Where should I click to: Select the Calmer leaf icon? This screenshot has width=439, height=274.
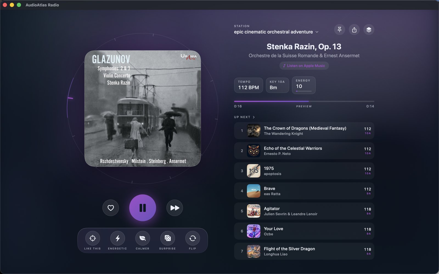tap(142, 238)
